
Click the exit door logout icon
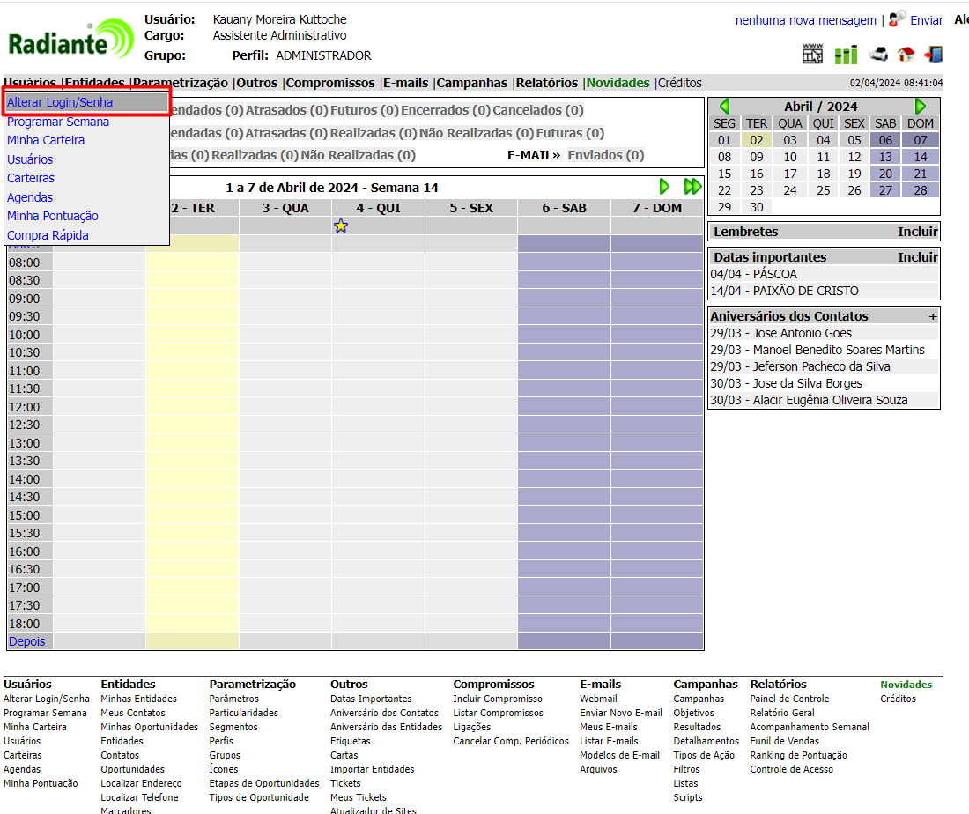pyautogui.click(x=933, y=55)
